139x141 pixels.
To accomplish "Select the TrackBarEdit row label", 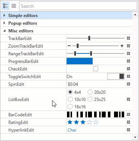I will pos(20,39).
